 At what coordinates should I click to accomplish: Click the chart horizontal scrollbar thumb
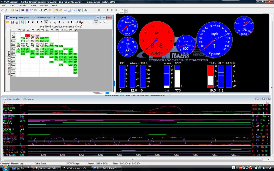133,159
